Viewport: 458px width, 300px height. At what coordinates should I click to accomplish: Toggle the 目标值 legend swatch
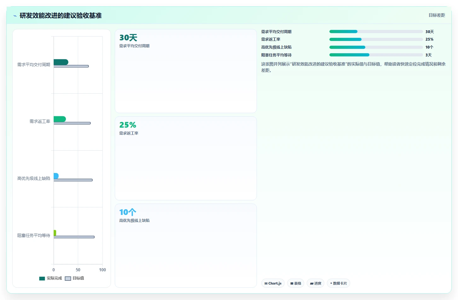click(68, 278)
